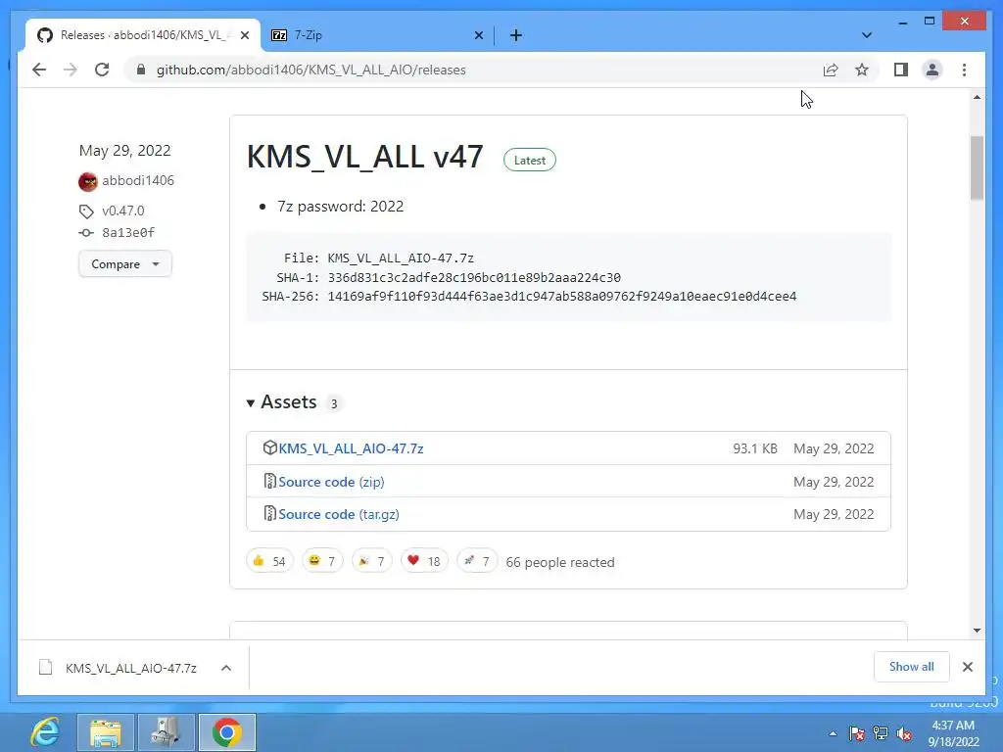Open abbodi1406 user profile link
This screenshot has height=752, width=1003.
(x=137, y=180)
